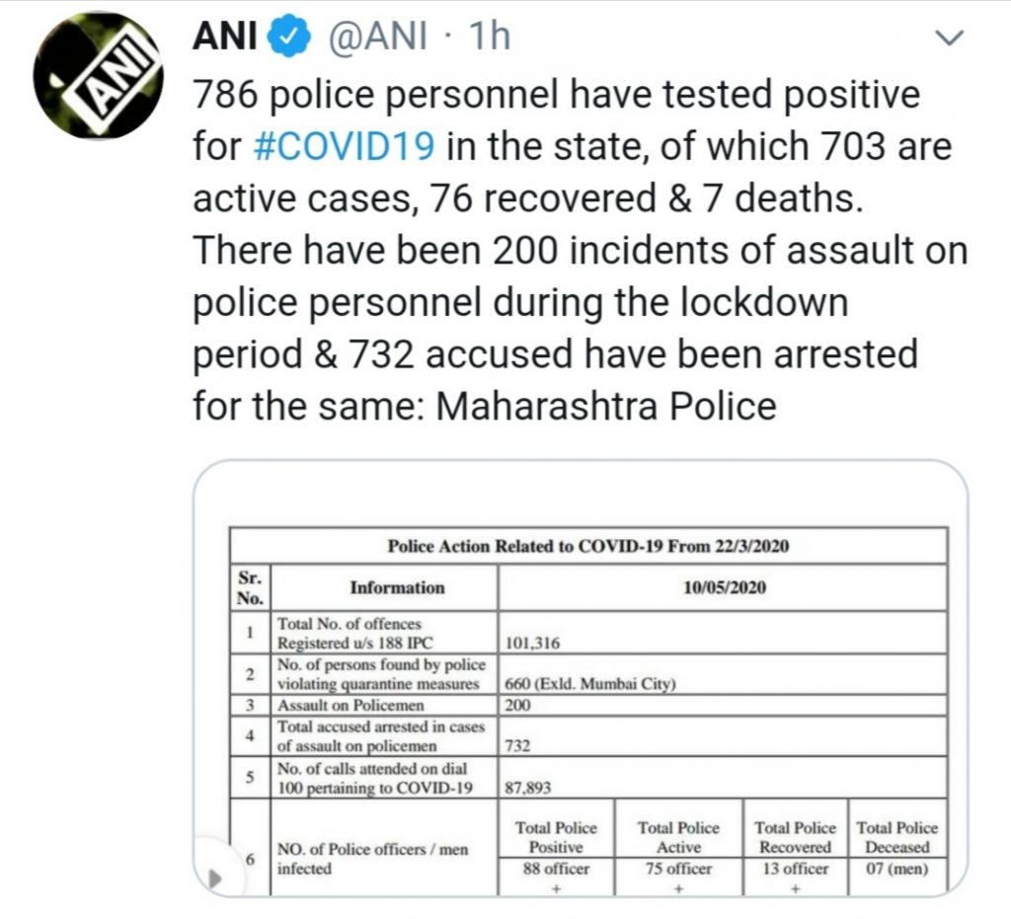Viewport: 1011px width, 919px height.
Task: Click the 1h tweet timestamp
Action: click(x=490, y=38)
